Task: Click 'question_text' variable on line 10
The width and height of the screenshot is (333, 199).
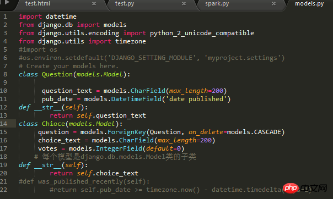Action: tap(67, 91)
